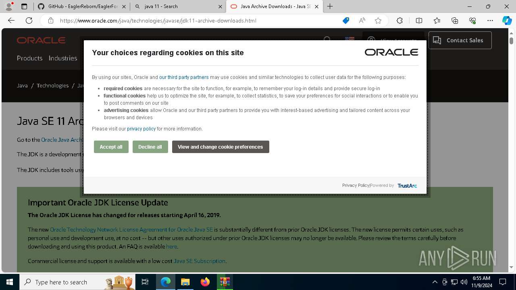This screenshot has width=516, height=290.
Task: Open the privacy policy link in cookie text
Action: pos(141,129)
